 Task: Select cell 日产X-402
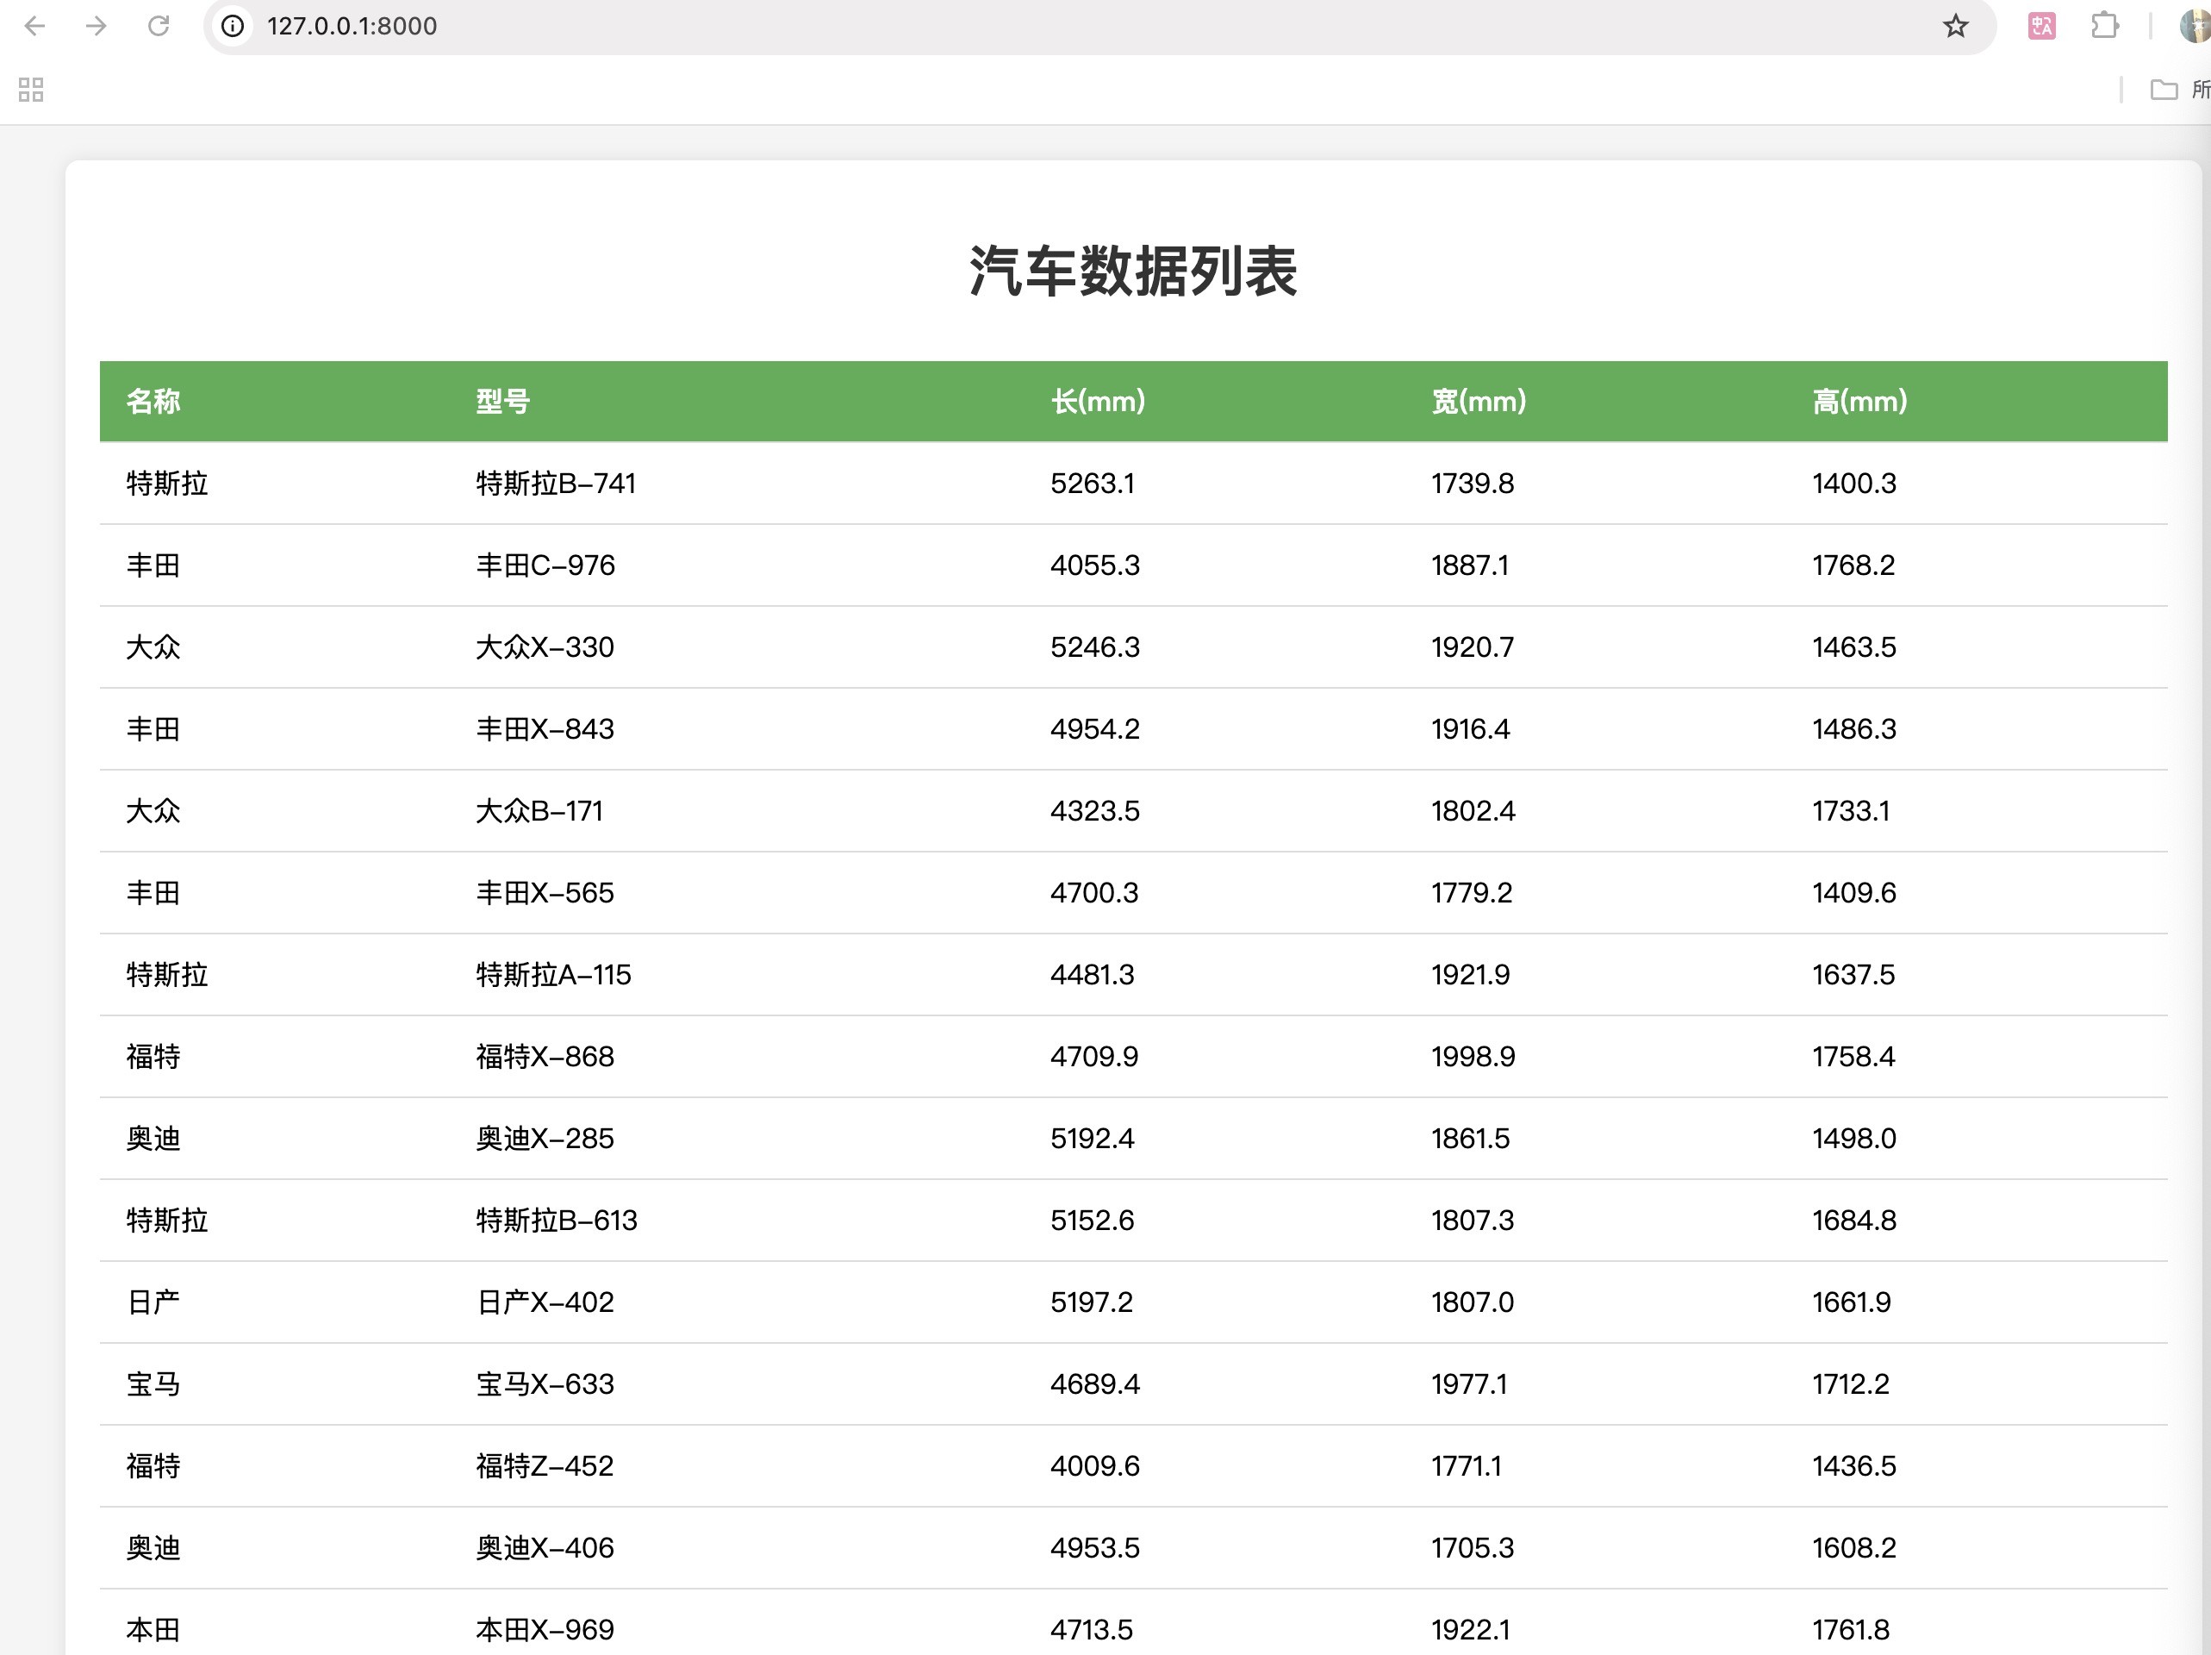(545, 1303)
